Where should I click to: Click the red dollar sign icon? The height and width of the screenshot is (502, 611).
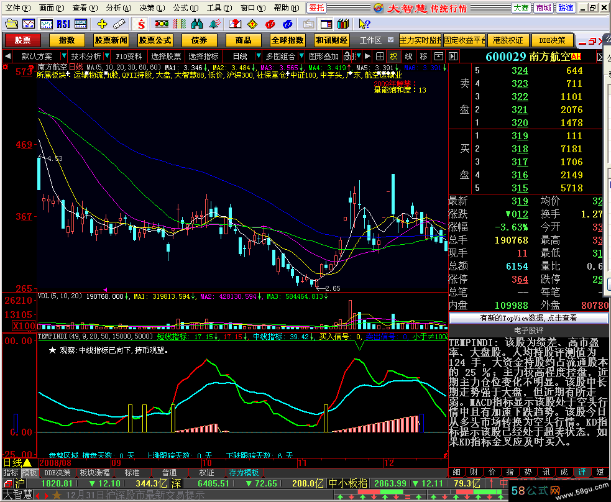[x=141, y=24]
